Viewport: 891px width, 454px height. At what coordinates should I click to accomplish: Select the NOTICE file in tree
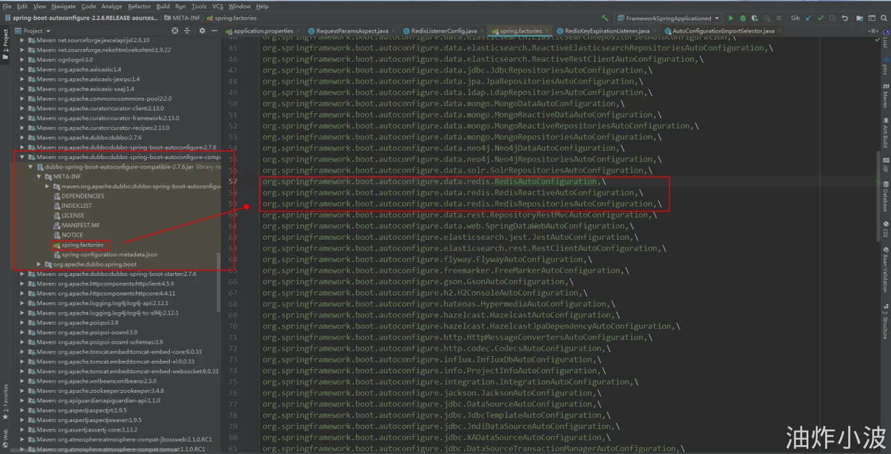click(x=72, y=235)
